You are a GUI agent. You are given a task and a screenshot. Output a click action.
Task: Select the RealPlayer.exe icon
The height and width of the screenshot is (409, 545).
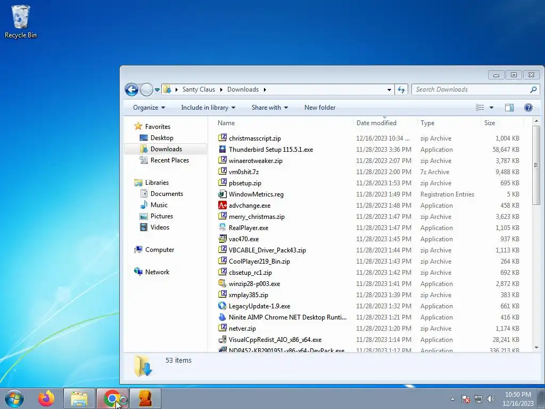tap(222, 227)
